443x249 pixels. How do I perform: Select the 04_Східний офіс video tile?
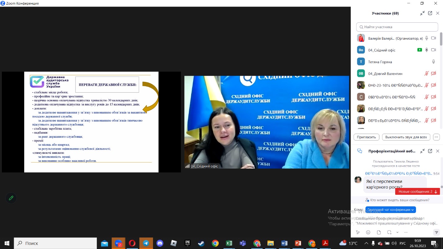click(x=267, y=122)
